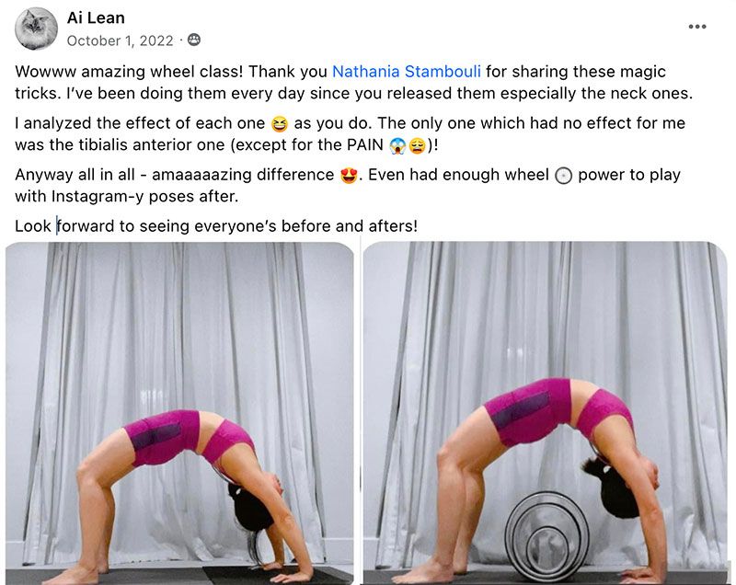Open the Ai Lean profile name link

pos(96,17)
